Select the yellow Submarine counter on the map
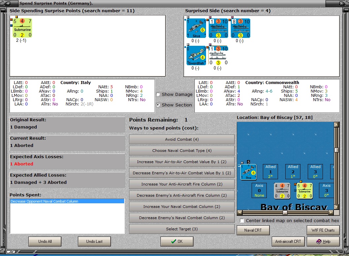Screen dimensions: 349x256 point(304,191)
